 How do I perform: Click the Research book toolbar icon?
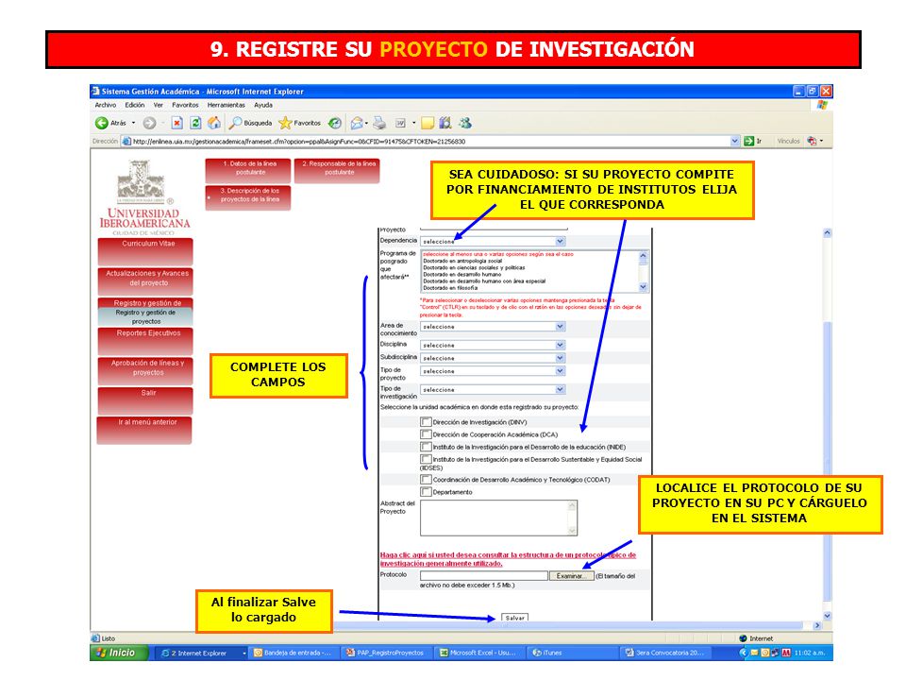(x=445, y=123)
